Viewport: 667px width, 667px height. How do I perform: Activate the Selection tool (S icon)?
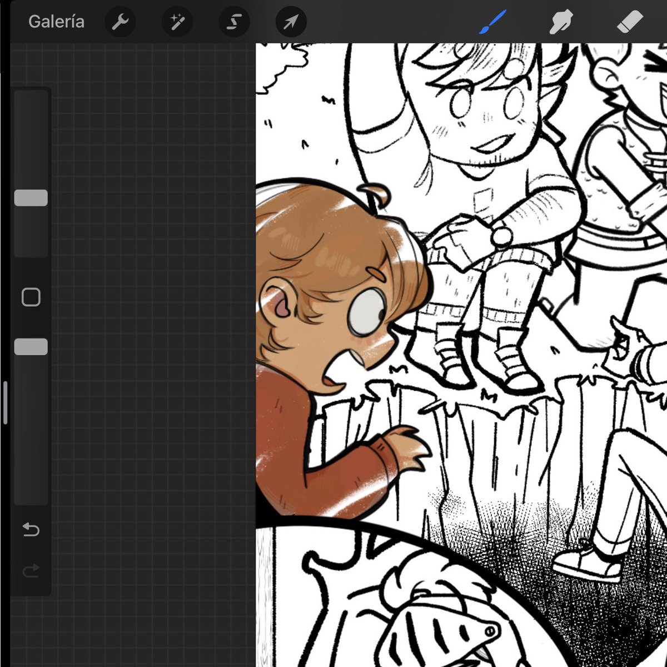point(234,22)
